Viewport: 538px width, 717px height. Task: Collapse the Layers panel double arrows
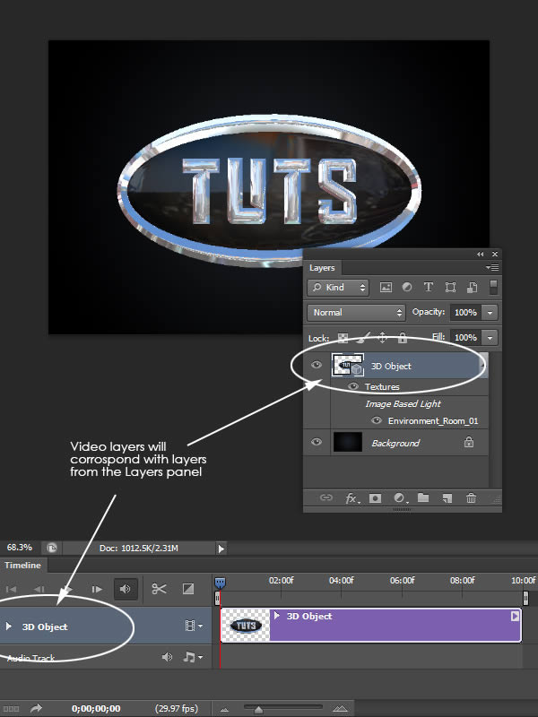point(480,255)
